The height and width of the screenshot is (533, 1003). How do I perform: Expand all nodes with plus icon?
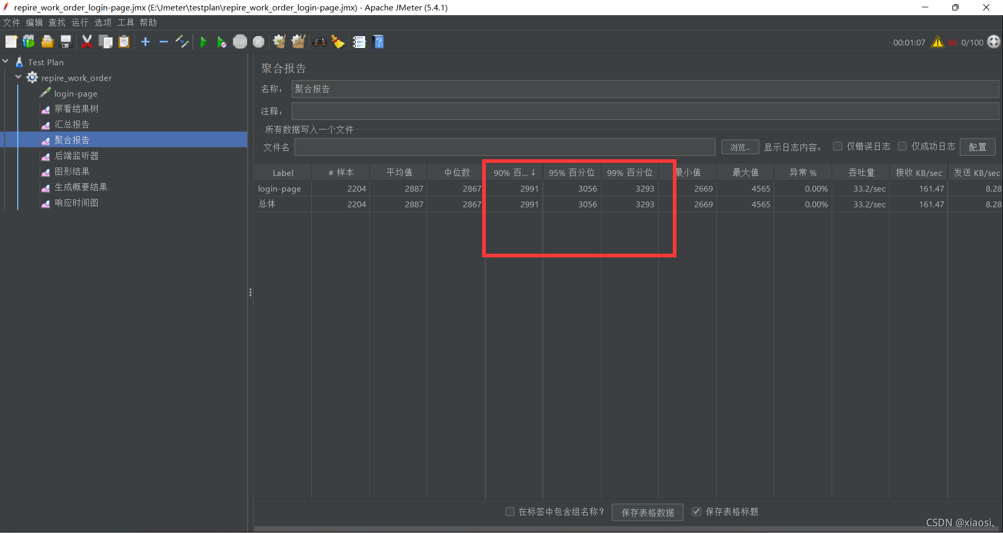(146, 42)
